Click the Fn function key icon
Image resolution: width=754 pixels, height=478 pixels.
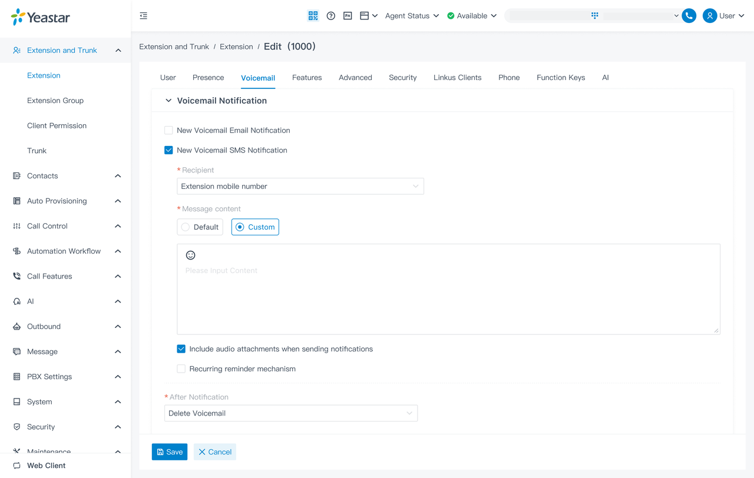348,16
